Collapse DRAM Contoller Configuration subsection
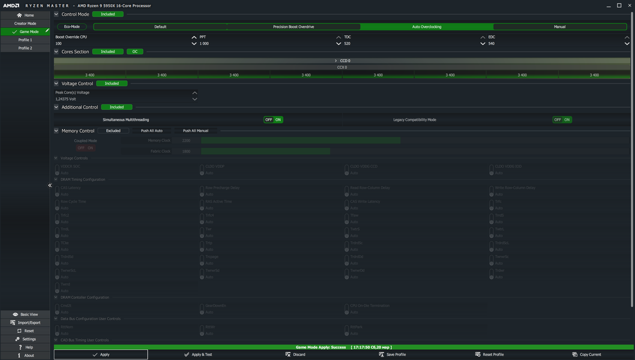635x360 pixels. pos(56,297)
